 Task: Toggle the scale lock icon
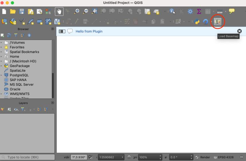click(129, 157)
